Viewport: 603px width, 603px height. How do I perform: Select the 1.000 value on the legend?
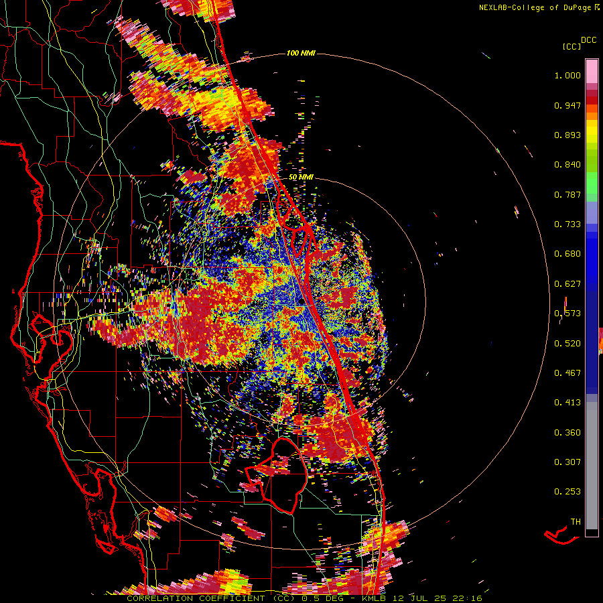point(567,75)
